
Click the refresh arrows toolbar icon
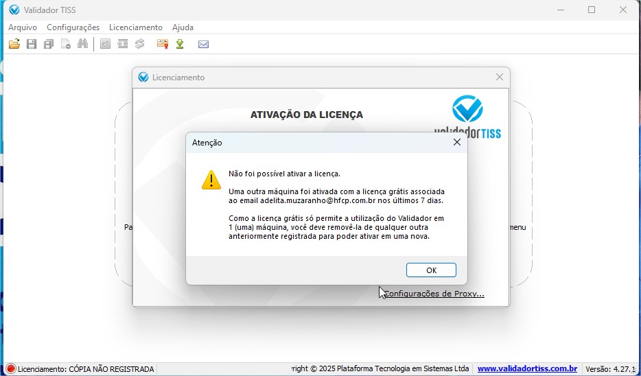pos(139,44)
